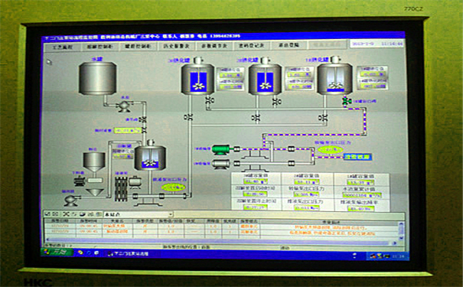The height and width of the screenshot is (287, 463).
Task: Click the down arrow of alarm list scrollbar
Action: (401, 238)
